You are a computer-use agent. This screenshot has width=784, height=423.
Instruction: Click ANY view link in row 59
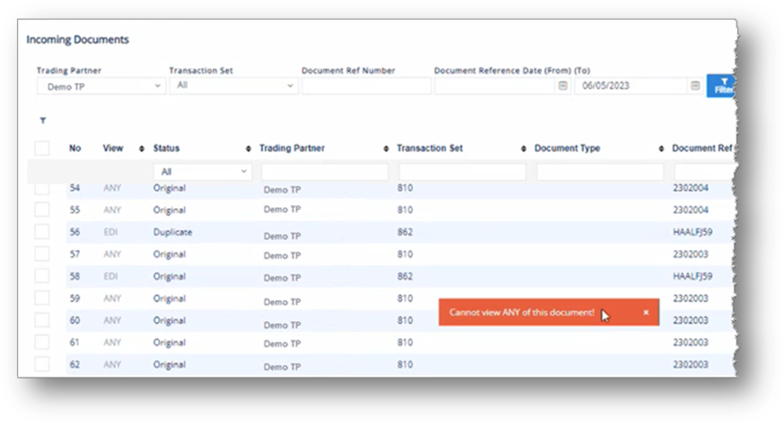pyautogui.click(x=112, y=298)
